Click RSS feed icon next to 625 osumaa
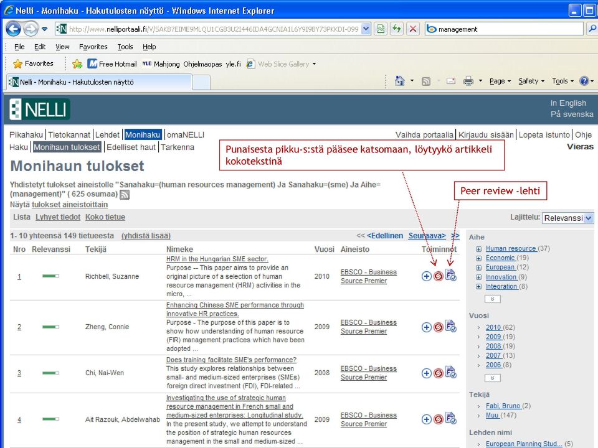The height and width of the screenshot is (448, 598). (x=125, y=195)
